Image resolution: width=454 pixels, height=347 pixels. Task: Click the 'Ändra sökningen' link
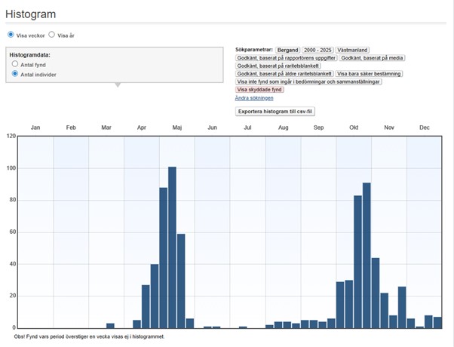(254, 98)
